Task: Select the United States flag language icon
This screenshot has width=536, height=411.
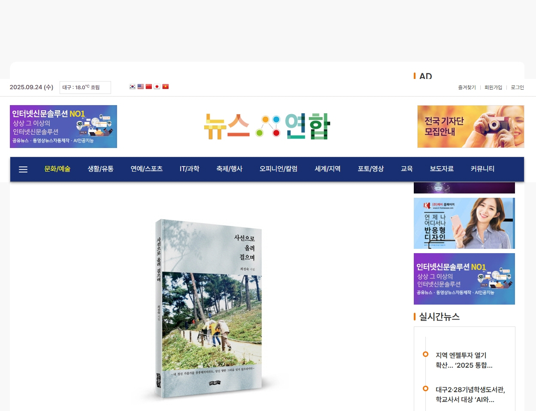Action: click(141, 87)
